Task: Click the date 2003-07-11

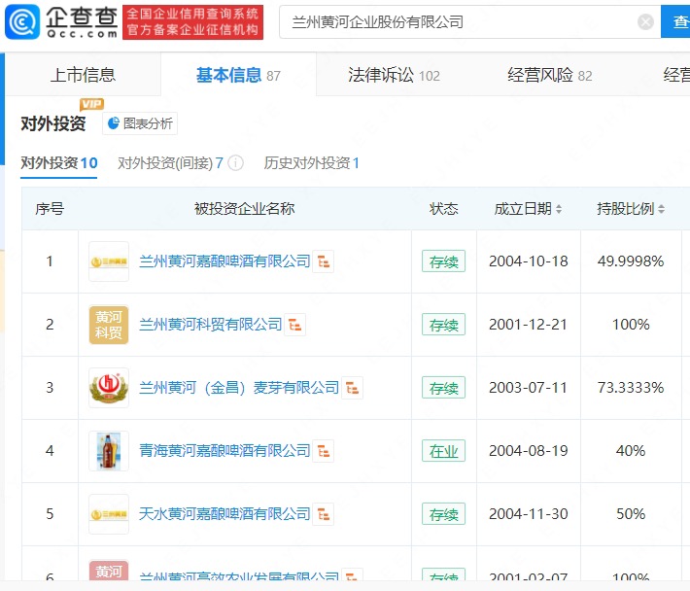Action: [x=528, y=388]
